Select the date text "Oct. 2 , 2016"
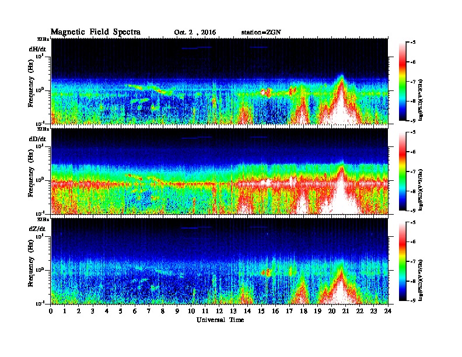Screen dimensions: 462x357 195,32
